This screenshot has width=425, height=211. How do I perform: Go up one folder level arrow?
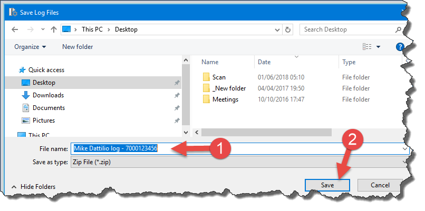(54, 29)
